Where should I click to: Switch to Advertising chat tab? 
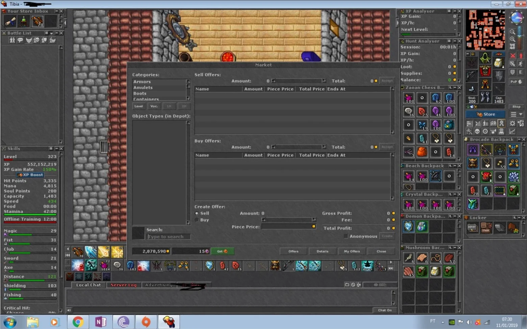(159, 285)
